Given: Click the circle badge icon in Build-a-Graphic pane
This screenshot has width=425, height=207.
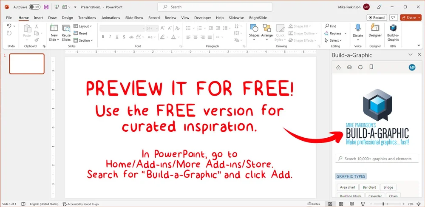Looking at the screenshot, I should pos(360,67).
